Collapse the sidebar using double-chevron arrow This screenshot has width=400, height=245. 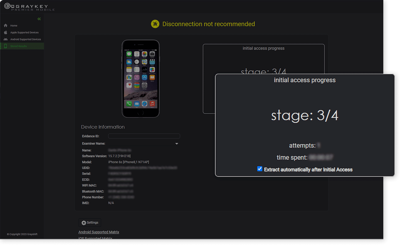39,19
